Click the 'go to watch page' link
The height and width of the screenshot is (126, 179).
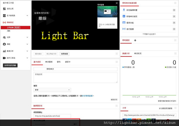[166, 108]
